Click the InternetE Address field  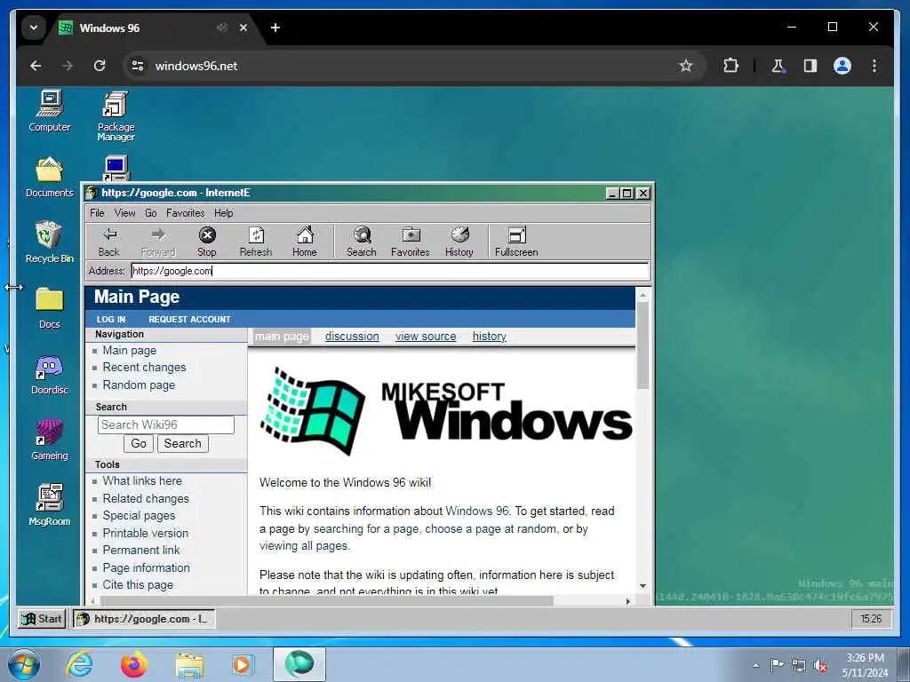click(389, 271)
